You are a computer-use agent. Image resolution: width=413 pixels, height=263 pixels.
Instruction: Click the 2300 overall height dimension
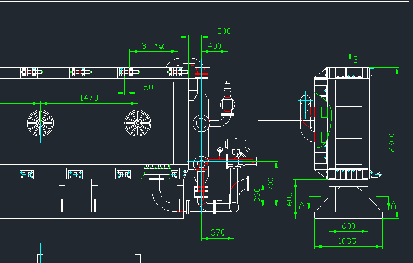[392, 143]
